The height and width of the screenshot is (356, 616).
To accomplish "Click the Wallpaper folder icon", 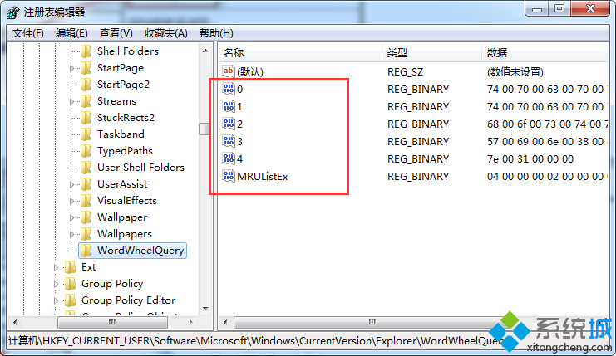I will (86, 217).
